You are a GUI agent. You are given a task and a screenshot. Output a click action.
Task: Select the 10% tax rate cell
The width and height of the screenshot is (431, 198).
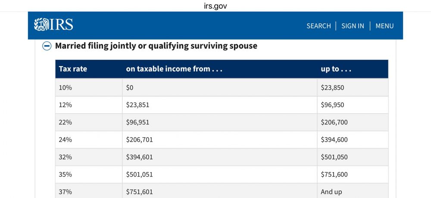(66, 87)
